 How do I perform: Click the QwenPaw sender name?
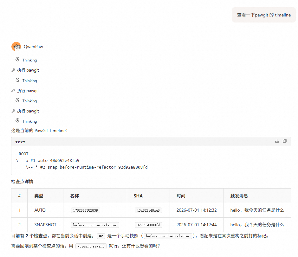coord(33,47)
